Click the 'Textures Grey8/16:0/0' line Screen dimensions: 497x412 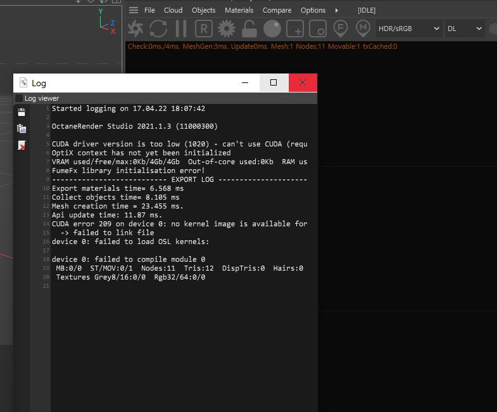click(130, 278)
